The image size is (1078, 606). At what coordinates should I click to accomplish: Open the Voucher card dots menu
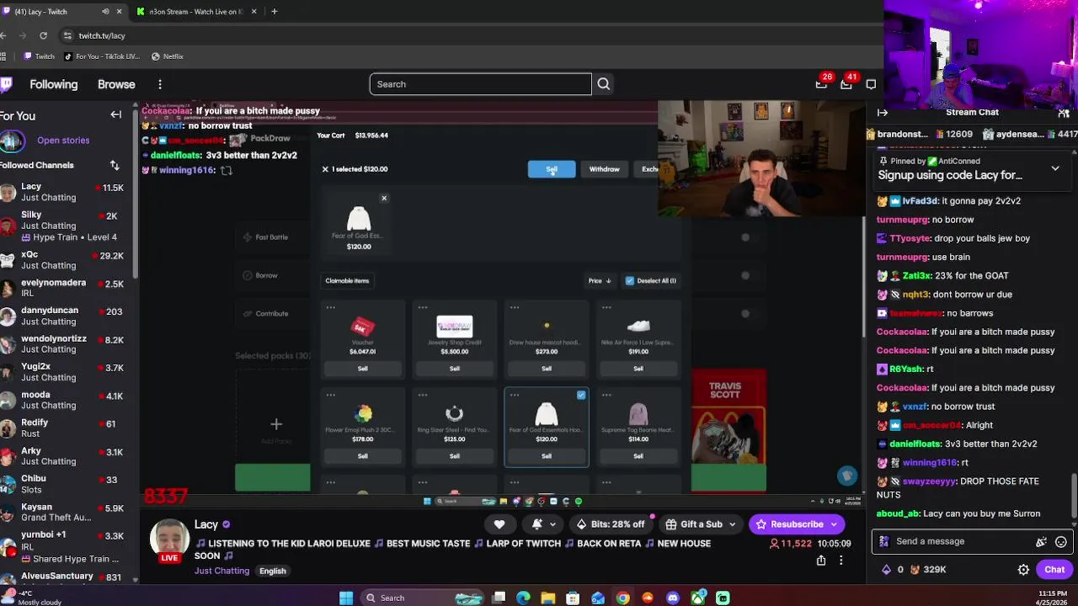tap(331, 307)
